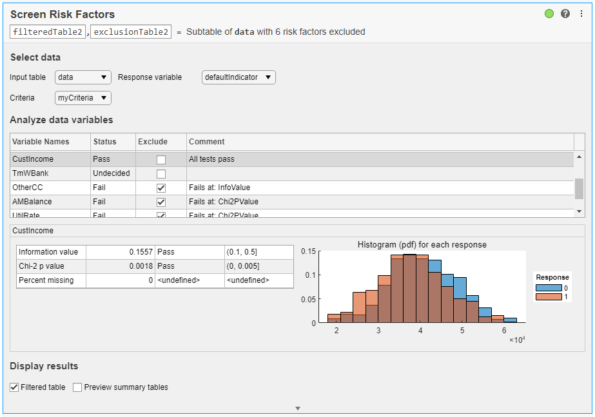Open the task options three-dot menu
This screenshot has width=595, height=417.
click(581, 13)
